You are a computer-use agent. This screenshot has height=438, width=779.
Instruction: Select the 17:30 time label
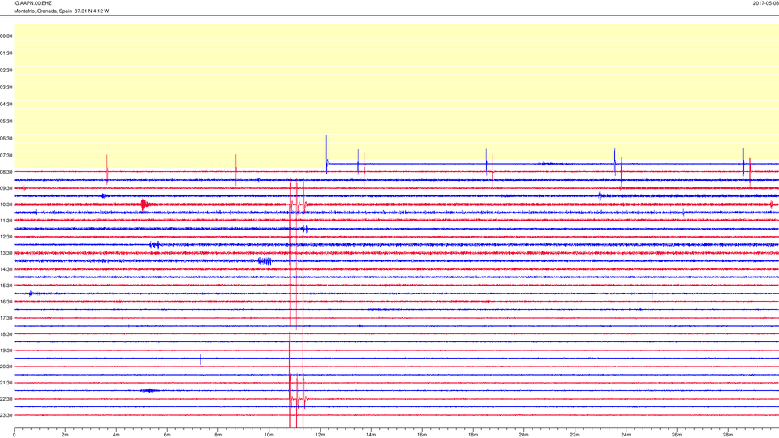[x=6, y=318]
